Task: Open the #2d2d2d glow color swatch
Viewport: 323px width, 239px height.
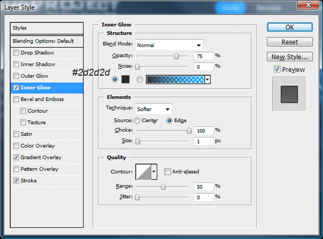Action: point(126,79)
